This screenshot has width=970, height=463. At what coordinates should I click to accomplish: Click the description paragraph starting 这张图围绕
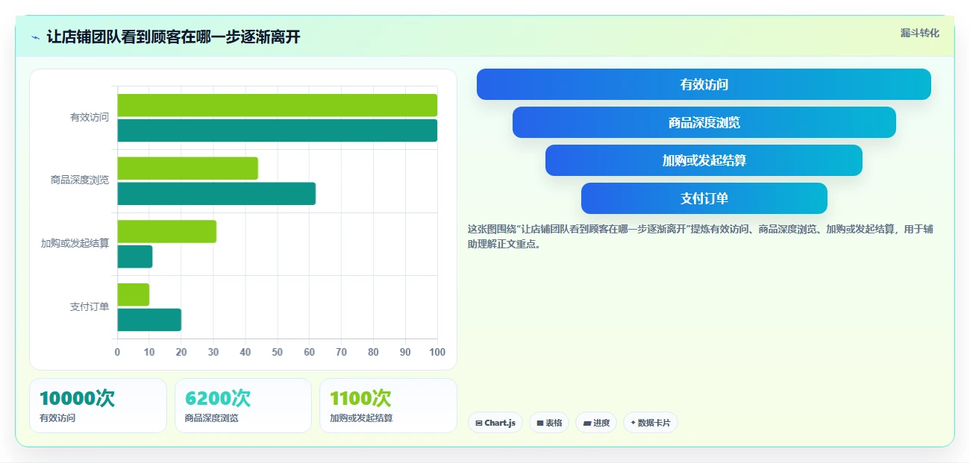pyautogui.click(x=700, y=236)
